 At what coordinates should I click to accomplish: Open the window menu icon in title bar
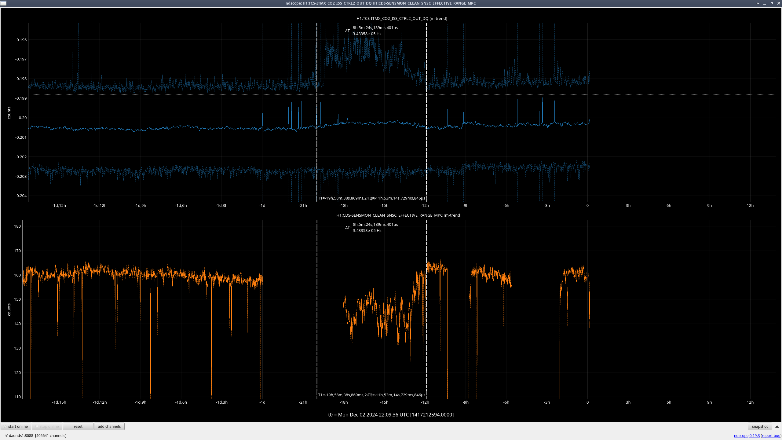tap(3, 3)
